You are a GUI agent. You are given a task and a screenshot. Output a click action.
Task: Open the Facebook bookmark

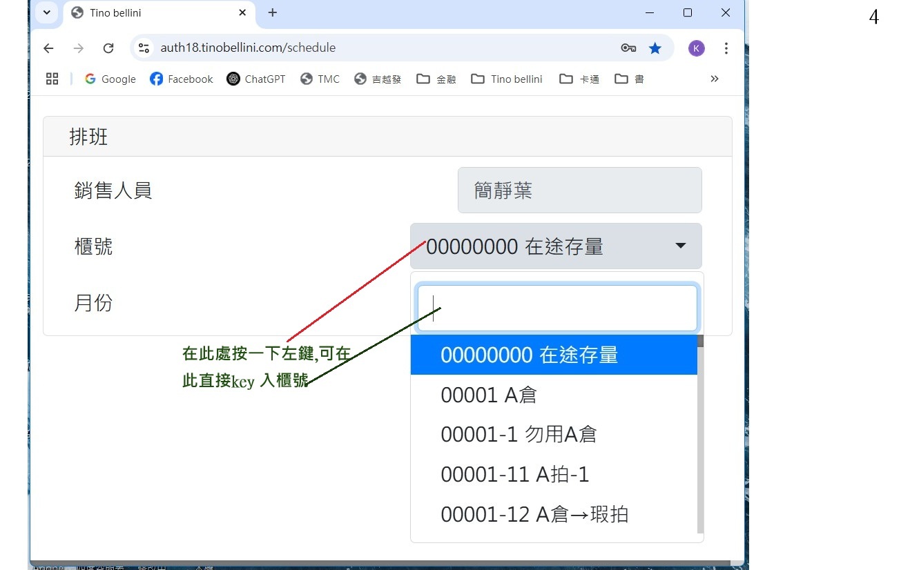[181, 79]
